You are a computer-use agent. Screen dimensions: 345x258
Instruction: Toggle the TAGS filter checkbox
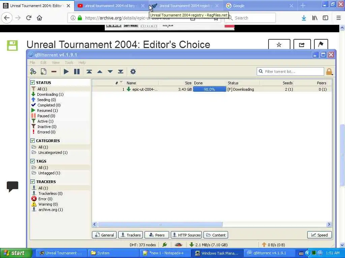point(33,161)
